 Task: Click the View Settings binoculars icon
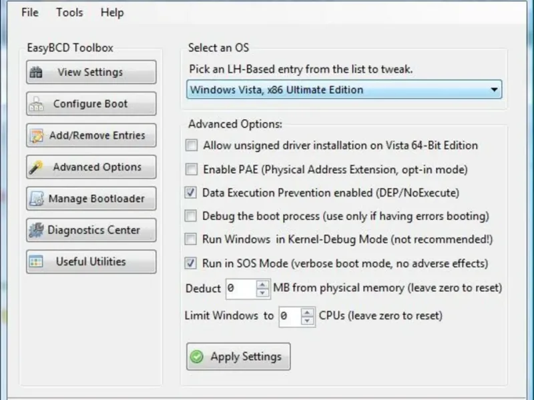tap(37, 73)
